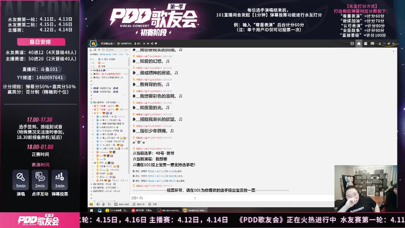
Task: Select the second ranked user row
Action: click(x=109, y=63)
